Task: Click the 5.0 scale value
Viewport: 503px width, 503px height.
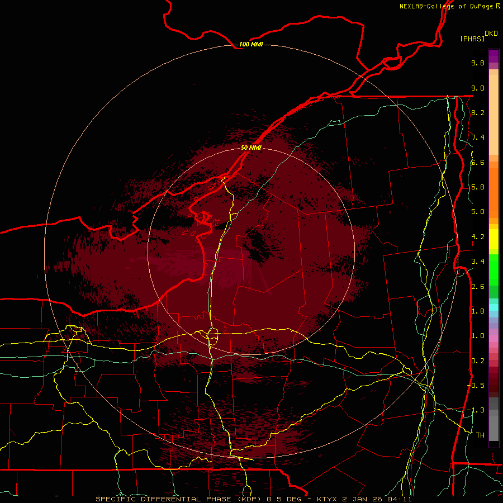Action: pyautogui.click(x=478, y=212)
